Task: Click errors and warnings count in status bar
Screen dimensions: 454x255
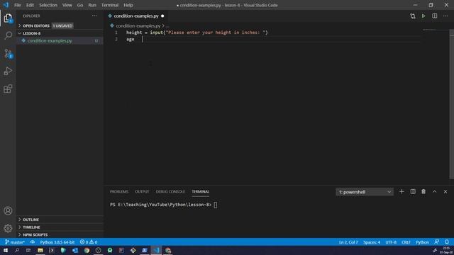Action: (89, 242)
